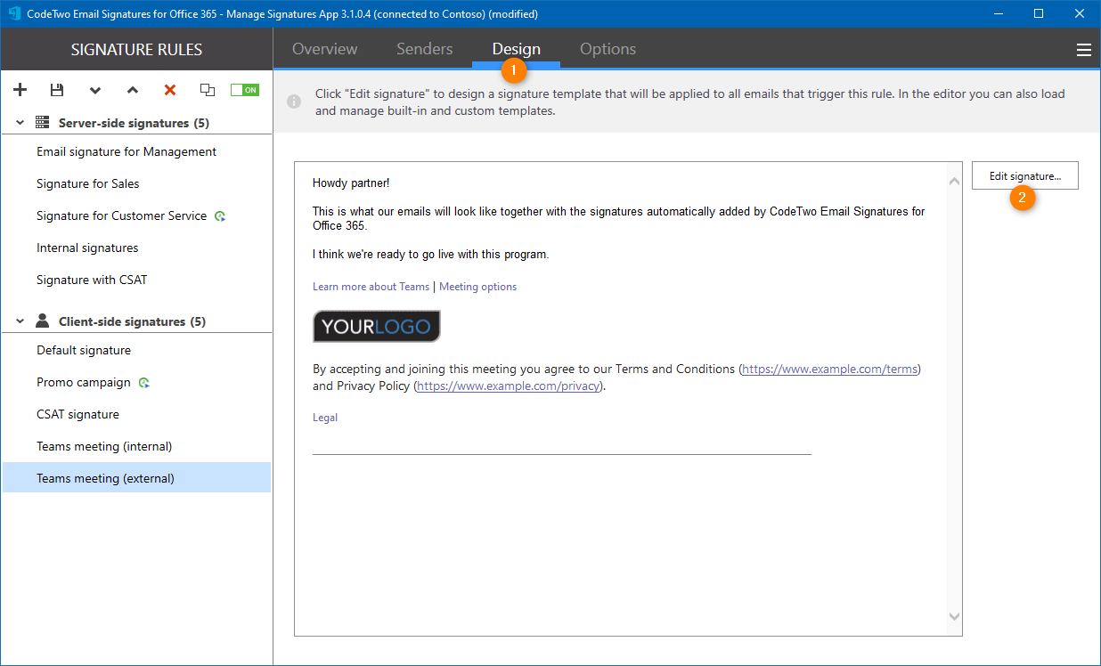Image resolution: width=1101 pixels, height=666 pixels.
Task: Maximize the Manage Signatures App window
Action: coord(1039,13)
